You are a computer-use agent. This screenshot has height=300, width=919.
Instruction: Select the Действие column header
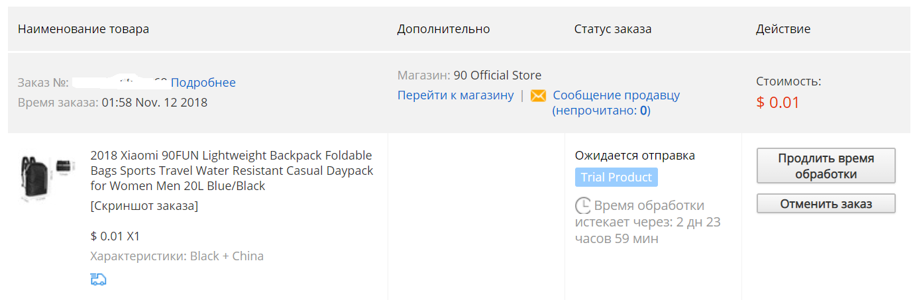click(783, 29)
